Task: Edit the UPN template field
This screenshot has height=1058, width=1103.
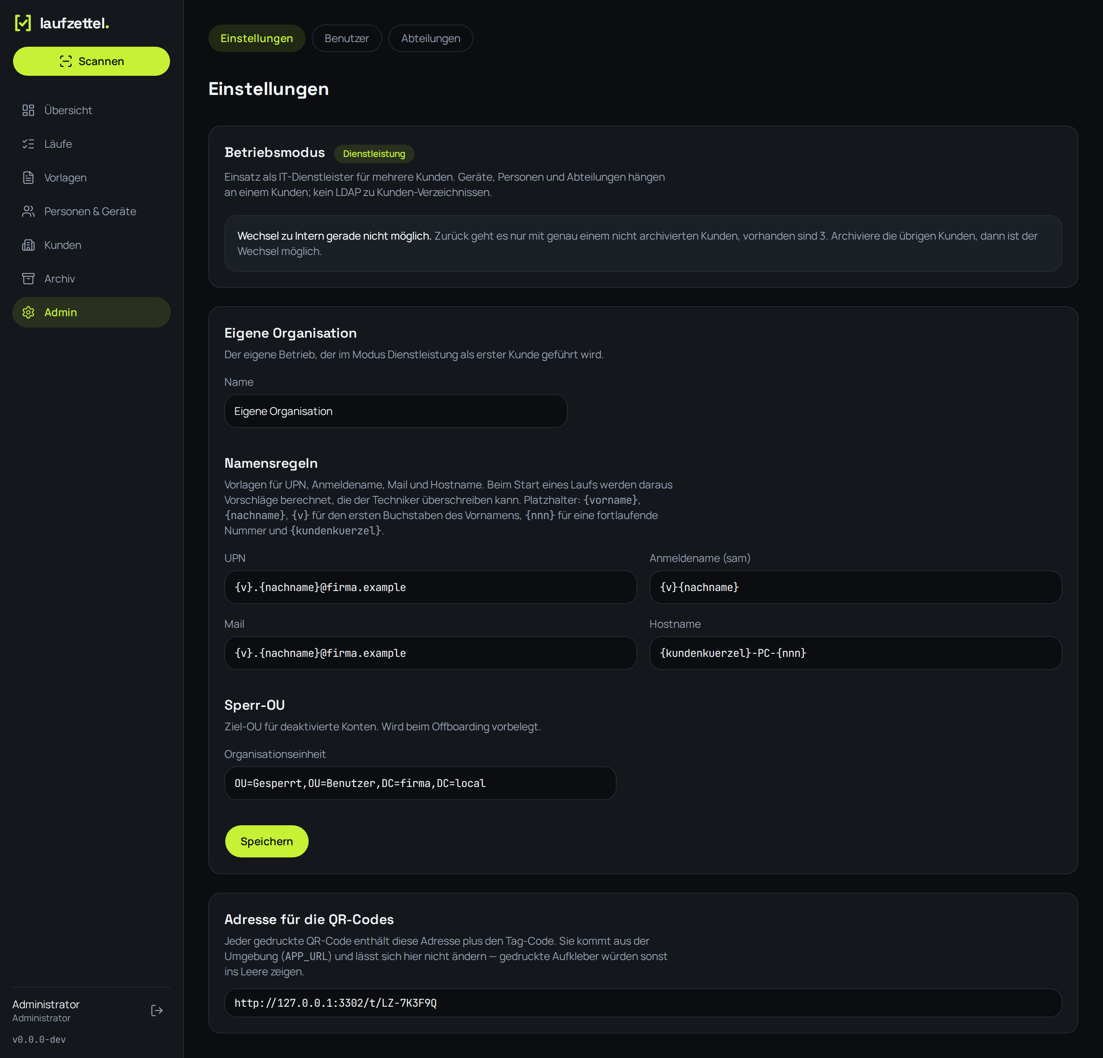Action: (430, 587)
